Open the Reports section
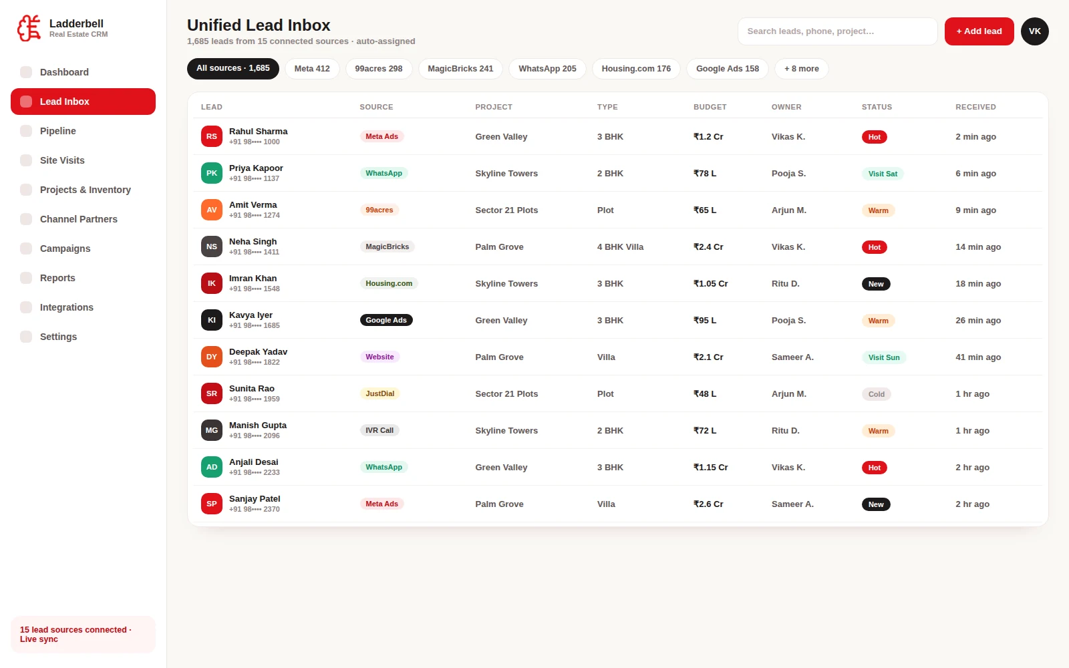The image size is (1069, 668). tap(83, 278)
